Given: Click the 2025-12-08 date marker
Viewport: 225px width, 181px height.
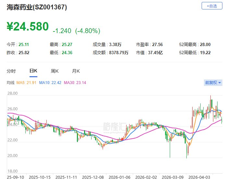Looking at the screenshot, I should [93, 177].
